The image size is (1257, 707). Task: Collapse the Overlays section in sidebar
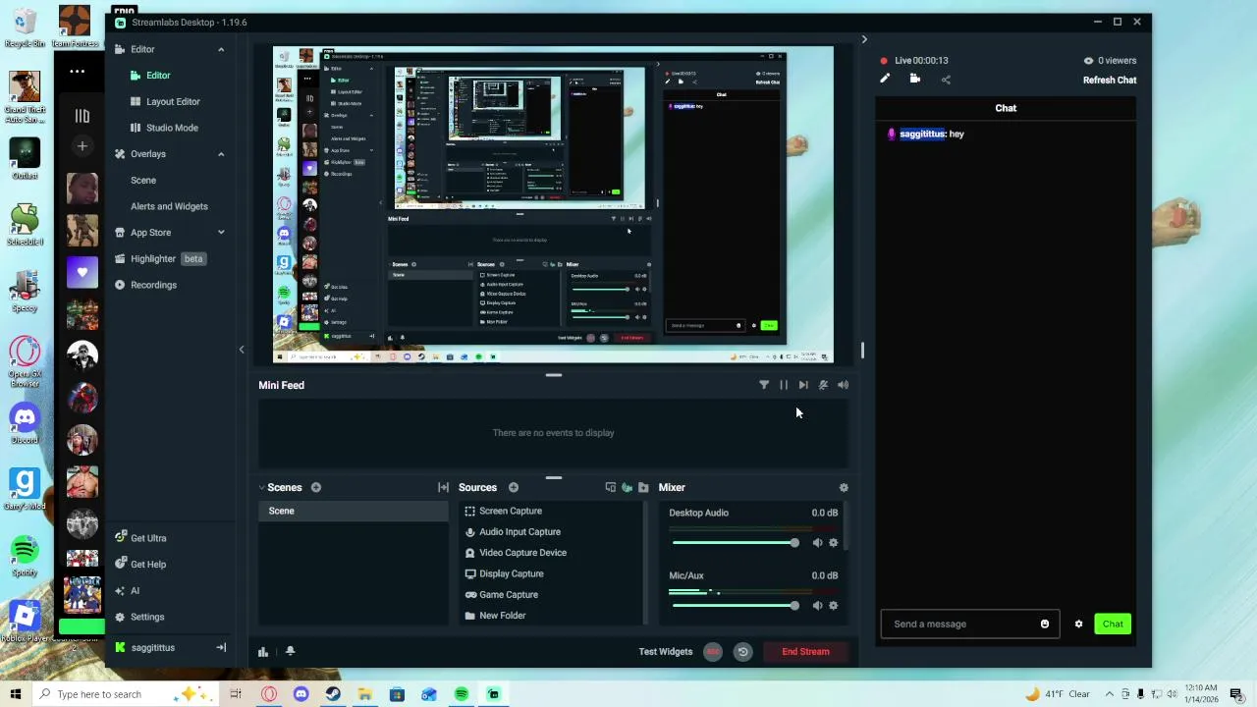point(221,154)
